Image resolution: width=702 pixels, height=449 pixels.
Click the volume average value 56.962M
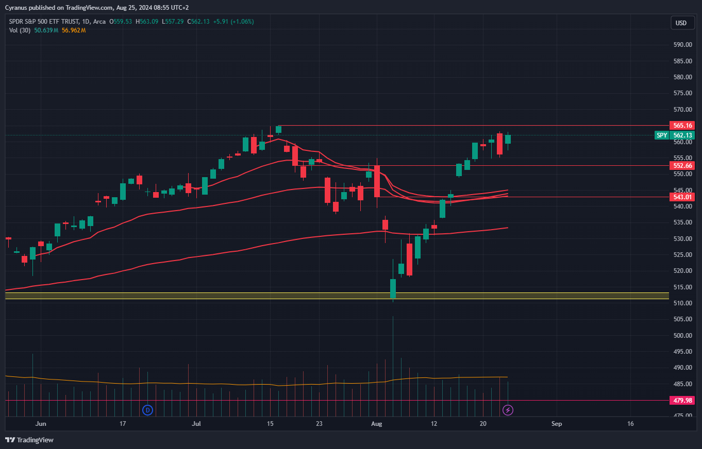(73, 30)
